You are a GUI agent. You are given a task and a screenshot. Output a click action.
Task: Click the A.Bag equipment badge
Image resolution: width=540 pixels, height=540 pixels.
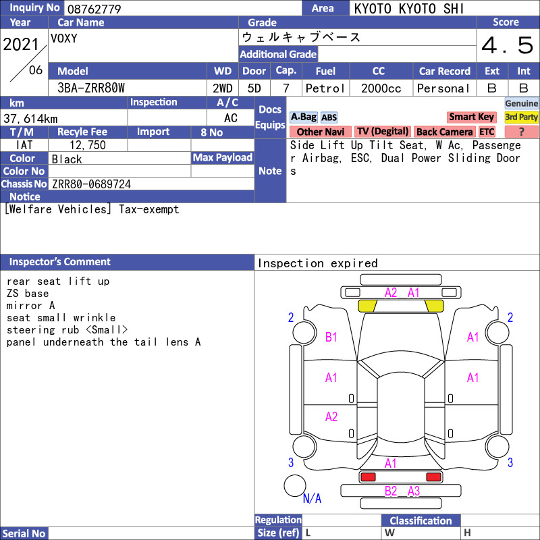[303, 117]
